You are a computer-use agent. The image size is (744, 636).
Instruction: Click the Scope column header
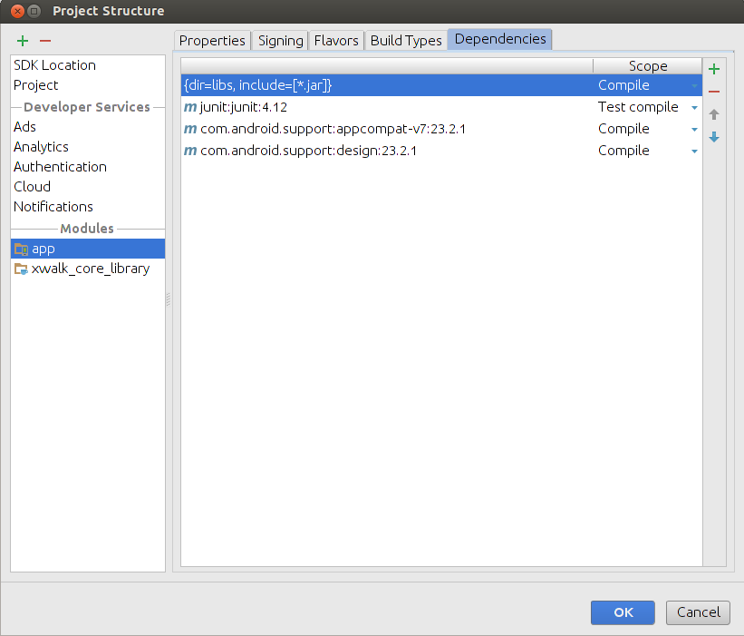(x=647, y=66)
